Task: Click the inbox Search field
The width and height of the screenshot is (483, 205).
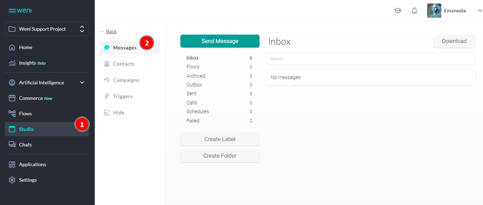Action: point(370,59)
